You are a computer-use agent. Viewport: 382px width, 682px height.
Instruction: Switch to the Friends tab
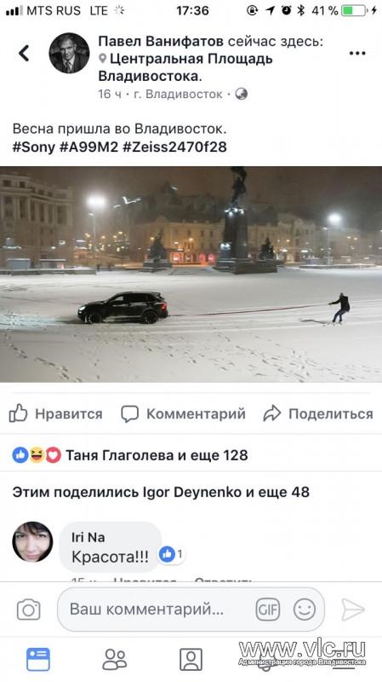pos(115,659)
